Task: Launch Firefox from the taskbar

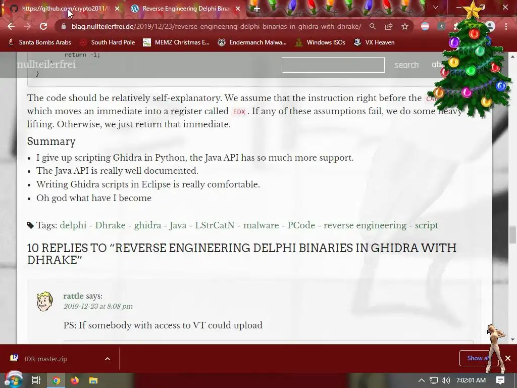Action: click(x=75, y=380)
